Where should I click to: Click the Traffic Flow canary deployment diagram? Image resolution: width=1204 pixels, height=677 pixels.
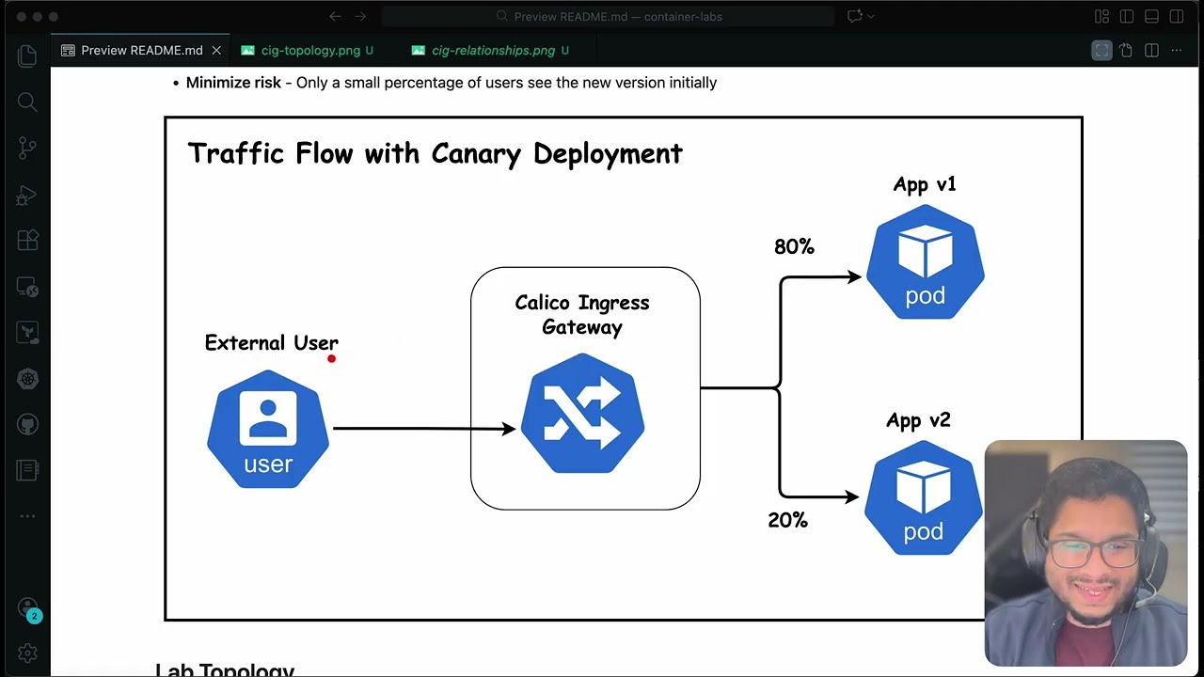pos(623,369)
